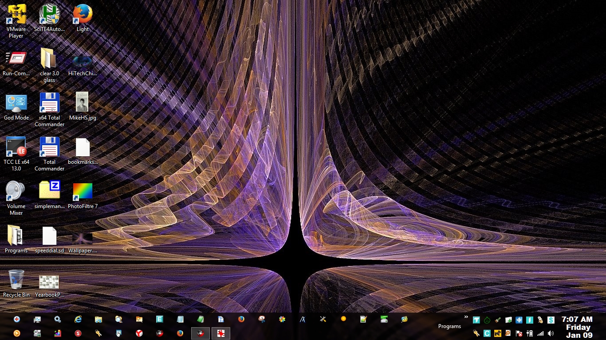Open the Volume Mixer shortcut
Screen dimensions: 606x340
coord(16,191)
